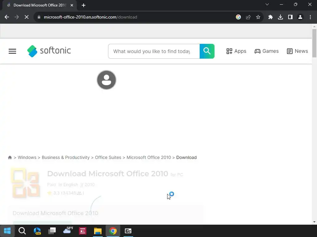
Task: Bookmark this page with star icon
Action: (x=258, y=17)
